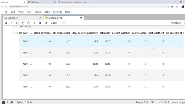Run the selected cell with play icon
The width and height of the screenshot is (185, 104).
[x=34, y=23]
